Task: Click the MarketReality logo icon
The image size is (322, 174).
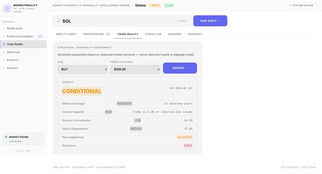Action: point(7,8)
